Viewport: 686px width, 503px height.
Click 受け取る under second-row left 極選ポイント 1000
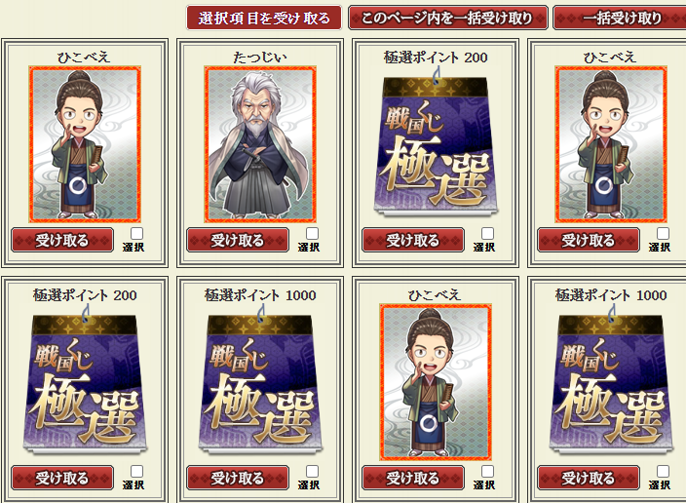click(238, 478)
